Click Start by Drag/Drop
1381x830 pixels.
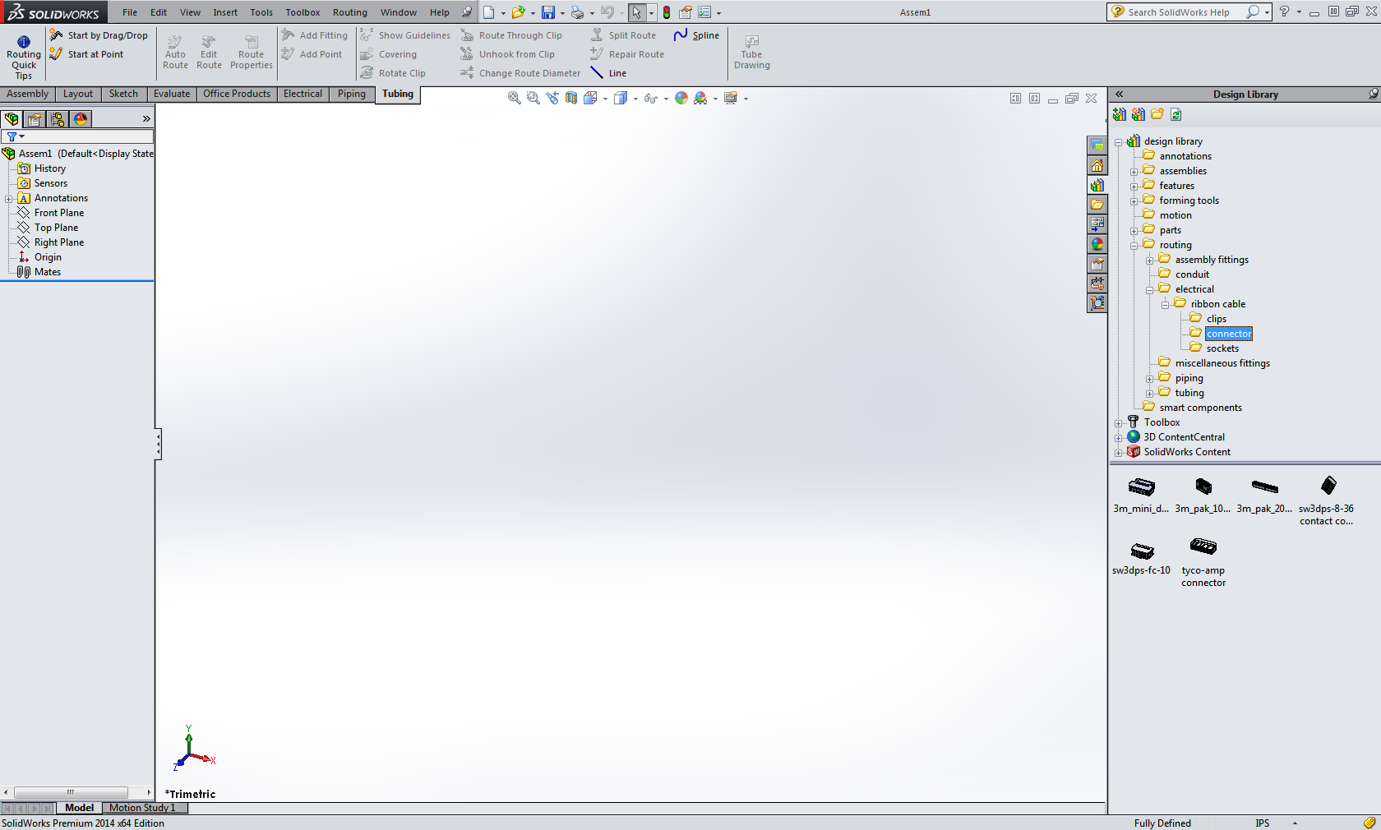(99, 35)
